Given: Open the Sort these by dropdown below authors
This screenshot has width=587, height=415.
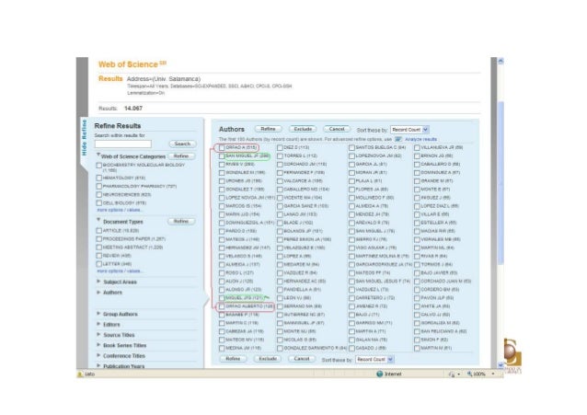Looking at the screenshot, I should click(x=374, y=360).
